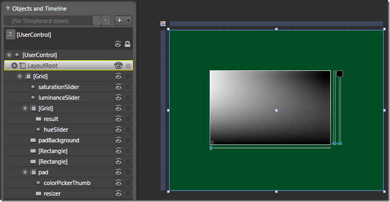The height and width of the screenshot is (202, 390).
Task: Click the (No Storyboard open) field
Action: click(x=49, y=21)
